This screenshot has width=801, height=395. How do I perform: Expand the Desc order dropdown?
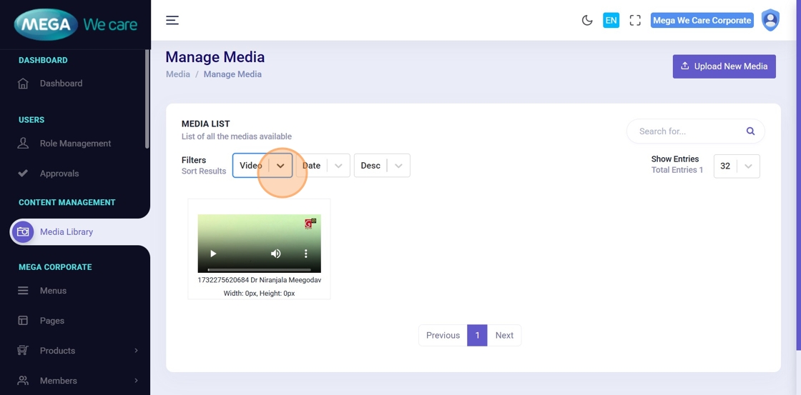[x=382, y=166]
